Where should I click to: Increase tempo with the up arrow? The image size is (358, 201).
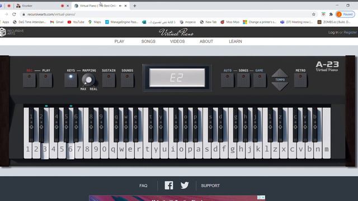(x=280, y=73)
